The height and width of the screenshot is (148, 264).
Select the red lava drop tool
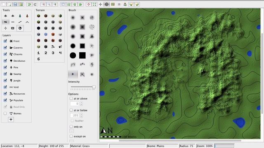[27, 16]
